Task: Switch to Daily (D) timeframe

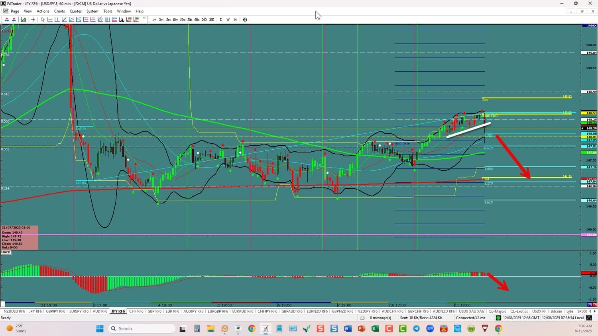Action: click(x=221, y=20)
